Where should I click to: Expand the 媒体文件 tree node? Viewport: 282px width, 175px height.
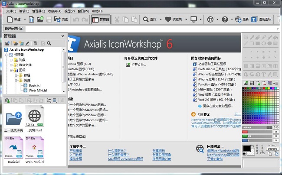pos(11,65)
